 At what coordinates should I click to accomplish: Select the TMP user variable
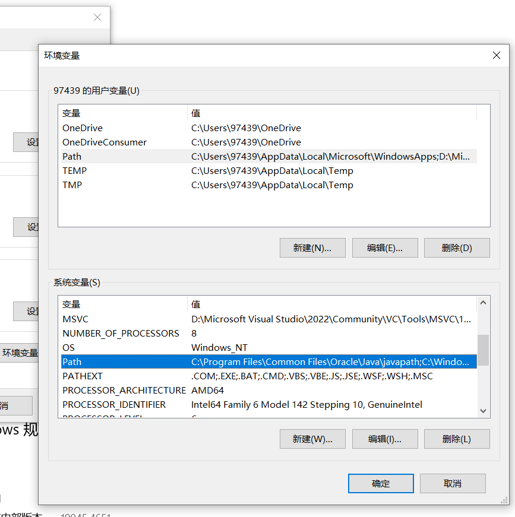coord(72,185)
